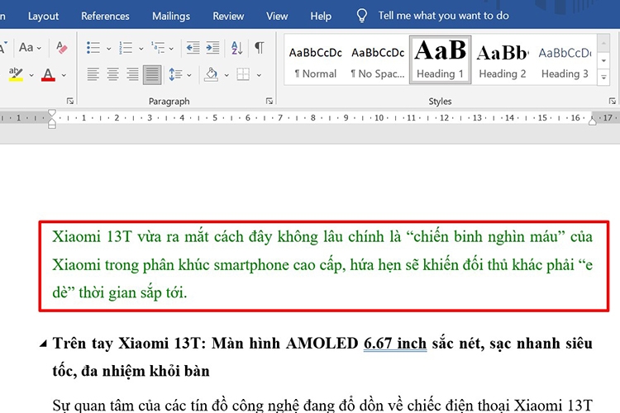Click the Sort A-Z icon

pyautogui.click(x=237, y=48)
